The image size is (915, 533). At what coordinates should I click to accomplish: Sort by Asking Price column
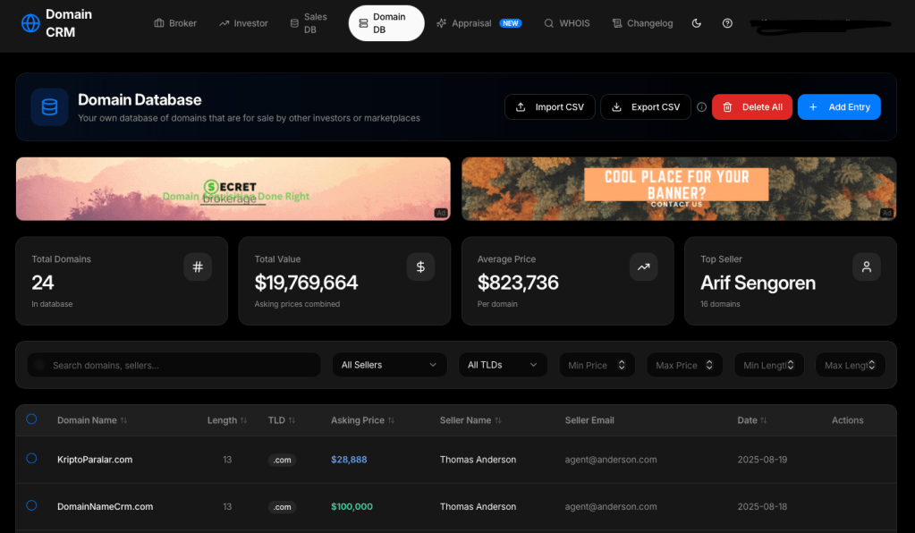coord(362,420)
